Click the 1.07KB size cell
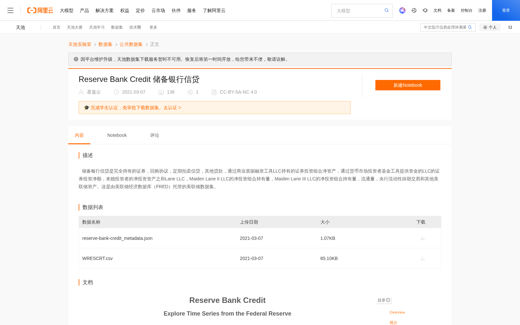This screenshot has width=520, height=325. [328, 238]
